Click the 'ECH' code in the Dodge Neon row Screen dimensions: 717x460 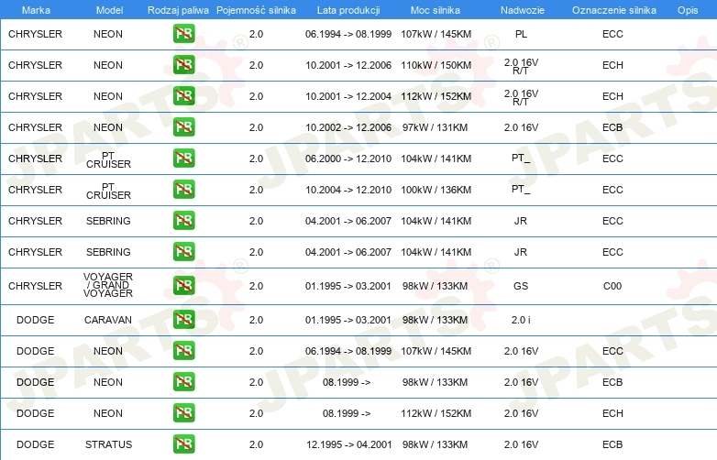[612, 413]
